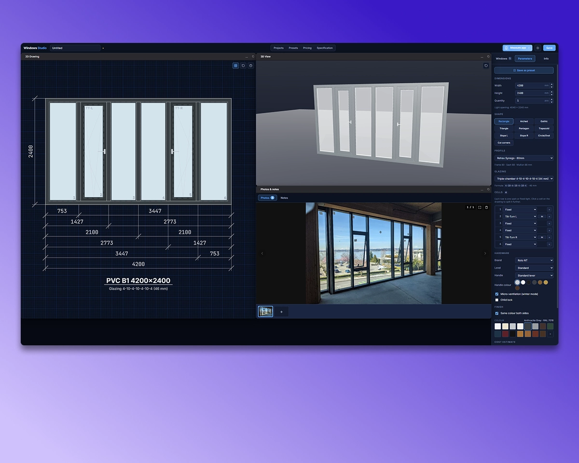The height and width of the screenshot is (463, 579).
Task: Choose the white handle colour swatch
Action: coord(523,283)
